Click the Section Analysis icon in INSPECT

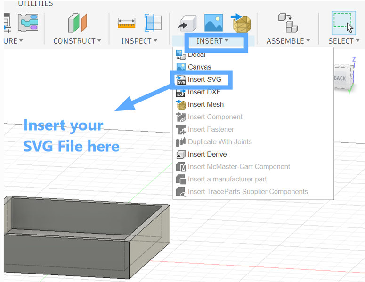point(153,23)
